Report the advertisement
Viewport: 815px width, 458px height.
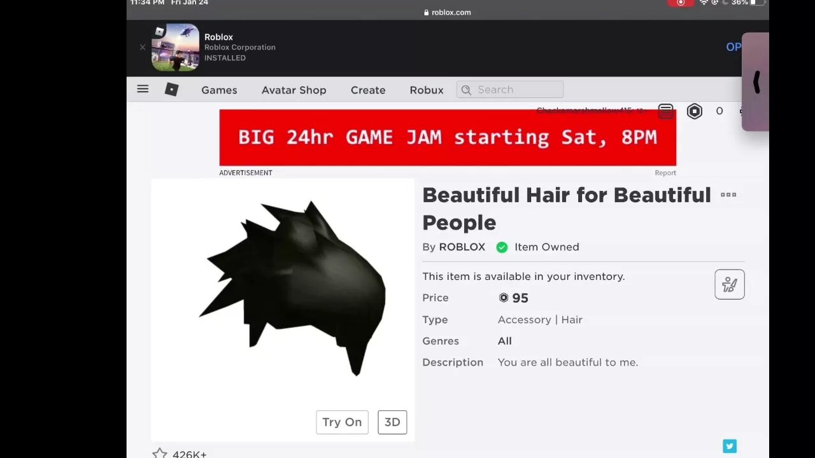(665, 173)
